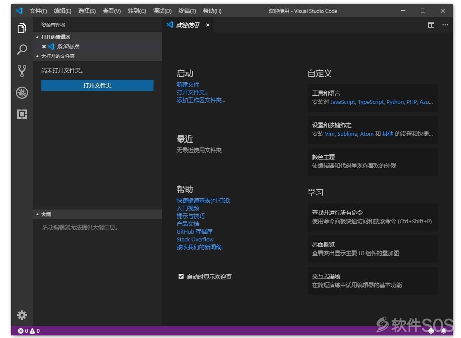The width and height of the screenshot is (461, 338).
Task: Open the 文件(F) menu
Action: (x=38, y=11)
